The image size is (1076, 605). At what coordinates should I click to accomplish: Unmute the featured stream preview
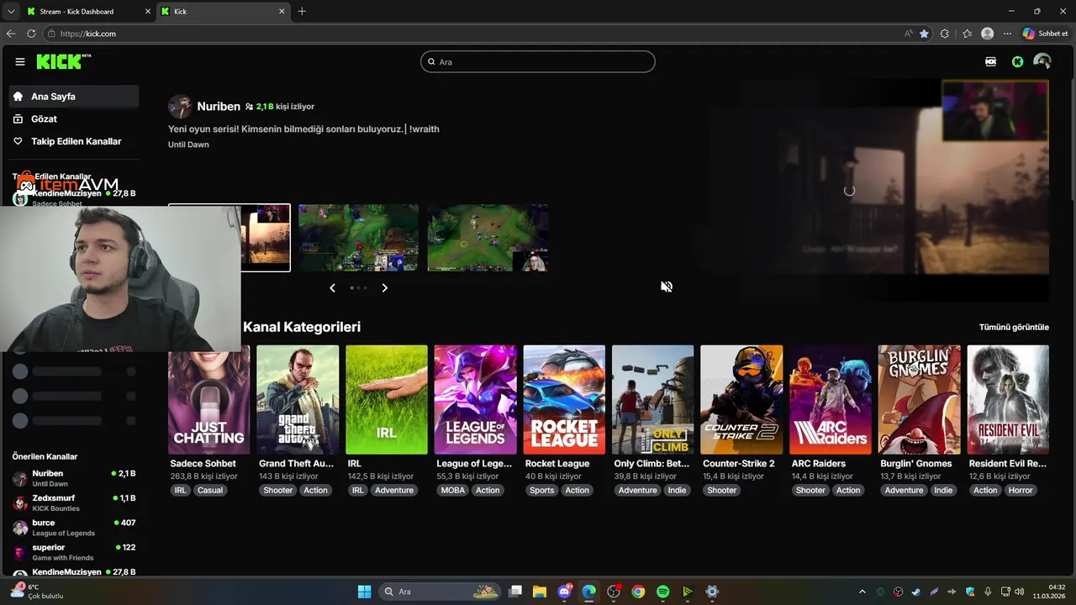(667, 287)
